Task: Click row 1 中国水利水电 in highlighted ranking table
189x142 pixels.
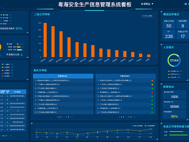Action: pos(63,80)
